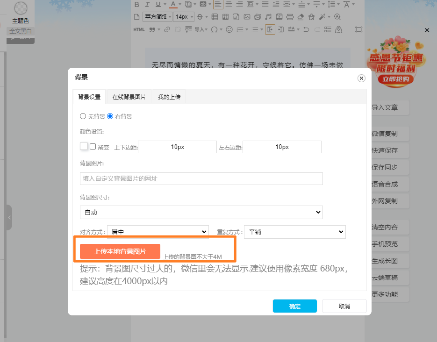Click 更多功能 in right sidebar
This screenshot has width=437, height=342.
(x=390, y=294)
